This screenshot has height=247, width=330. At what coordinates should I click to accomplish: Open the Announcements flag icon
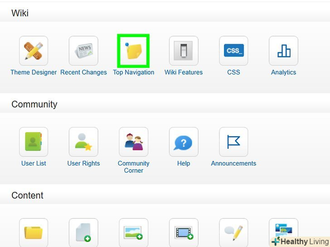(233, 142)
